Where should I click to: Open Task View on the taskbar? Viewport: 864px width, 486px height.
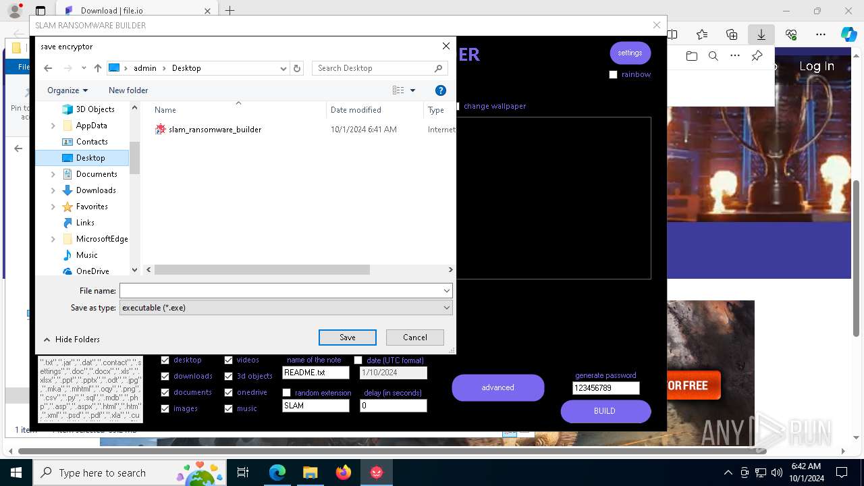coord(243,473)
